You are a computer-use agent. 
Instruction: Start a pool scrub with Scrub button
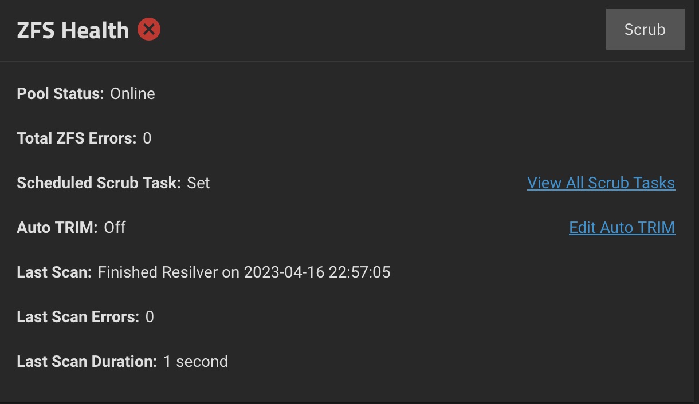click(x=645, y=29)
